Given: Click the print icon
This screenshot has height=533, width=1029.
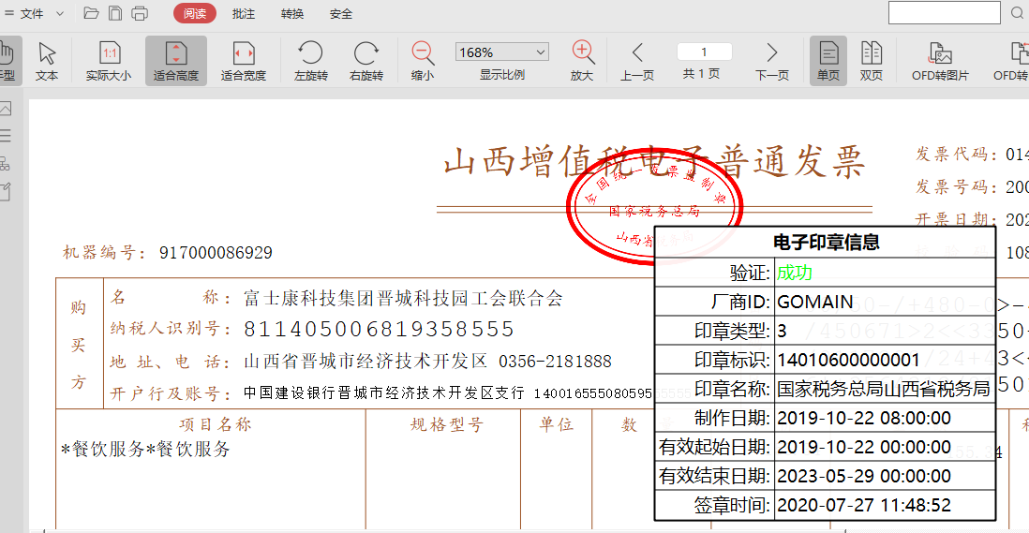Looking at the screenshot, I should pos(140,13).
